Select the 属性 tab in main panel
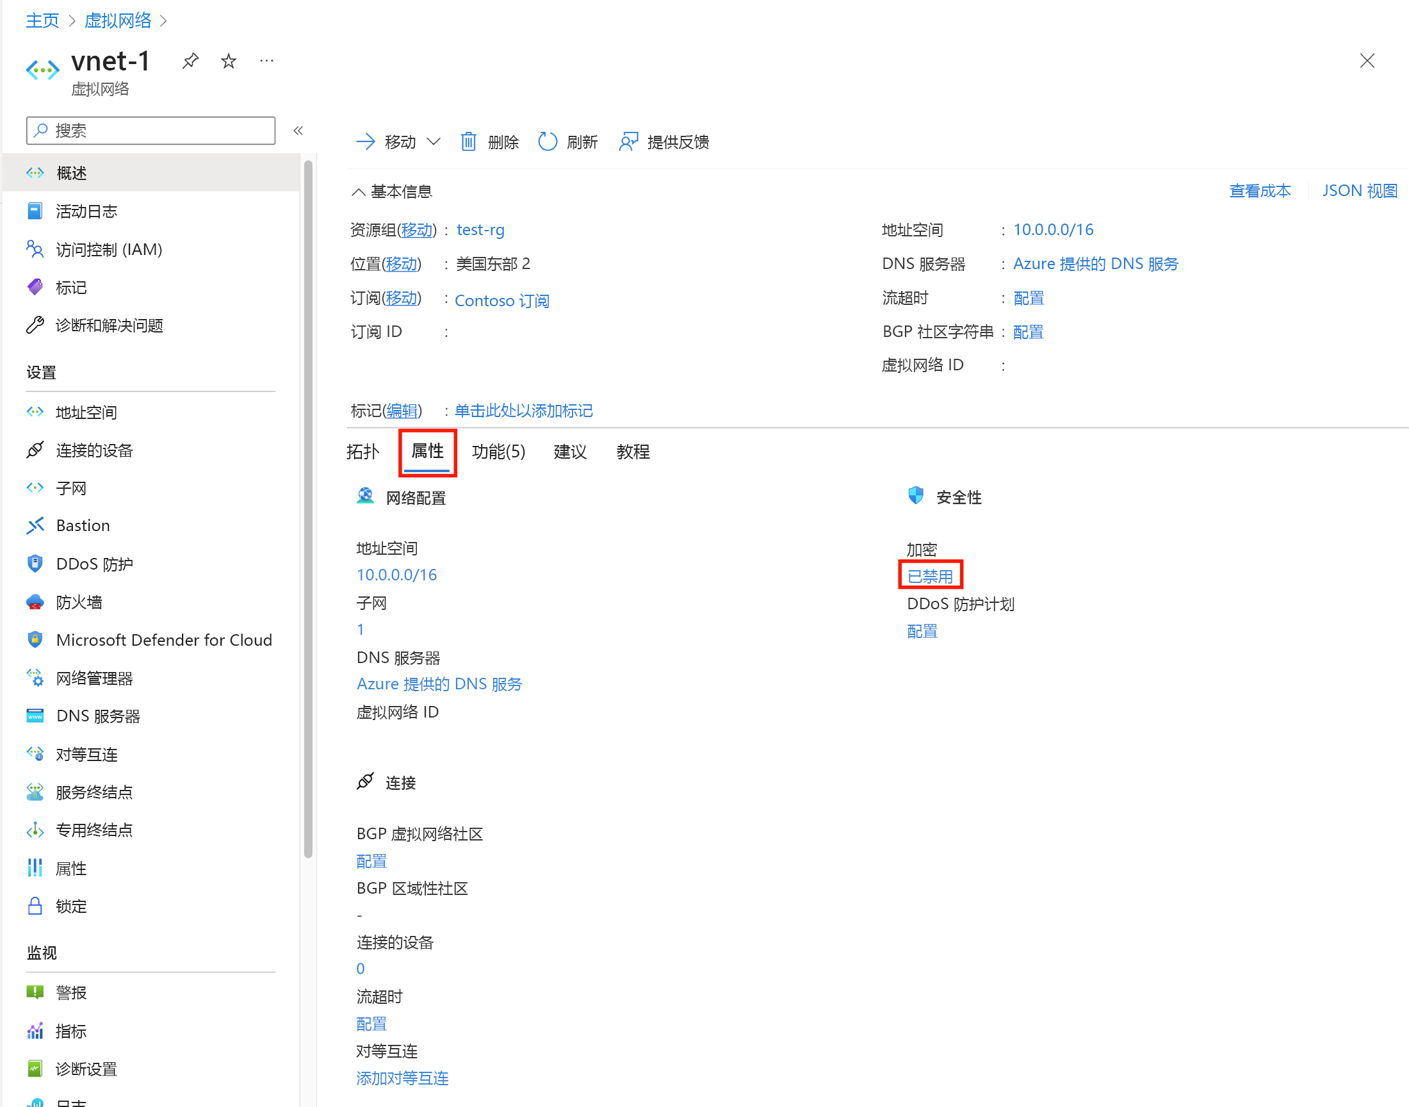 (x=425, y=450)
